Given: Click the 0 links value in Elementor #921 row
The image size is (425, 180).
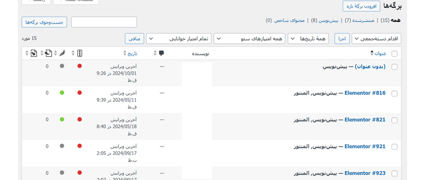Looking at the screenshot, I should click(x=47, y=146).
